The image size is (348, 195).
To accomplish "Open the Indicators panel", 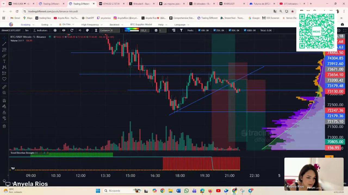I will (x=40, y=30).
